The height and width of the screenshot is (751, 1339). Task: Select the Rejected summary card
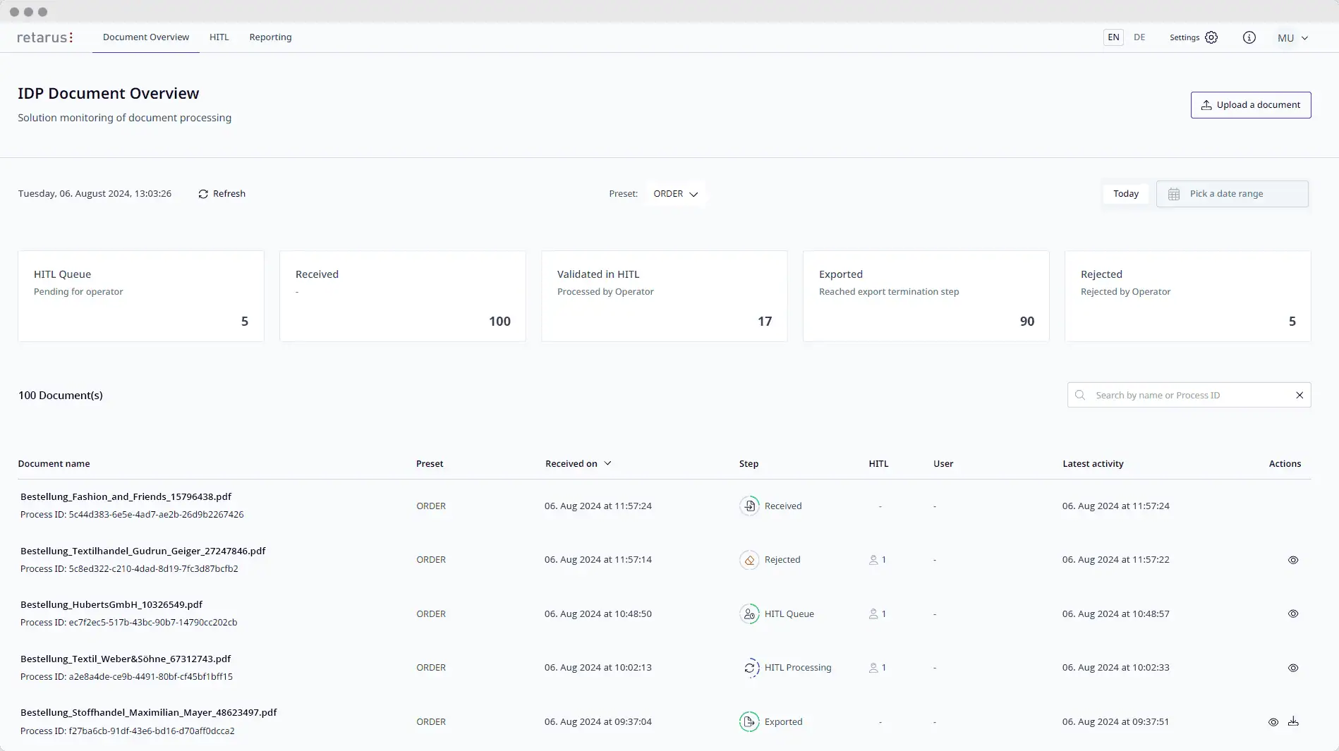1188,296
